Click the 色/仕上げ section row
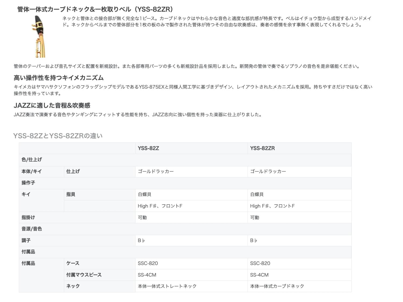Image resolution: width=403 pixels, height=302 pixels. (x=32, y=160)
